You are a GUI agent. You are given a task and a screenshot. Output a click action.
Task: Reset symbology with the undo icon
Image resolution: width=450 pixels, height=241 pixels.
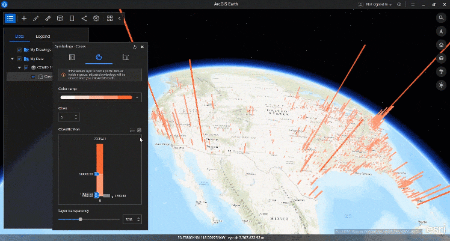click(x=135, y=47)
